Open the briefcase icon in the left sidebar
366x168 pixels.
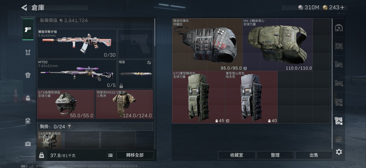28,144
